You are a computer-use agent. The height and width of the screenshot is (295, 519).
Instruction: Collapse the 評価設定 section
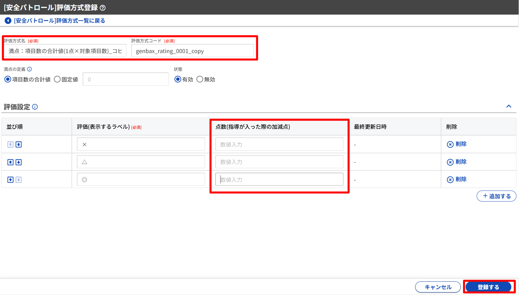click(509, 106)
